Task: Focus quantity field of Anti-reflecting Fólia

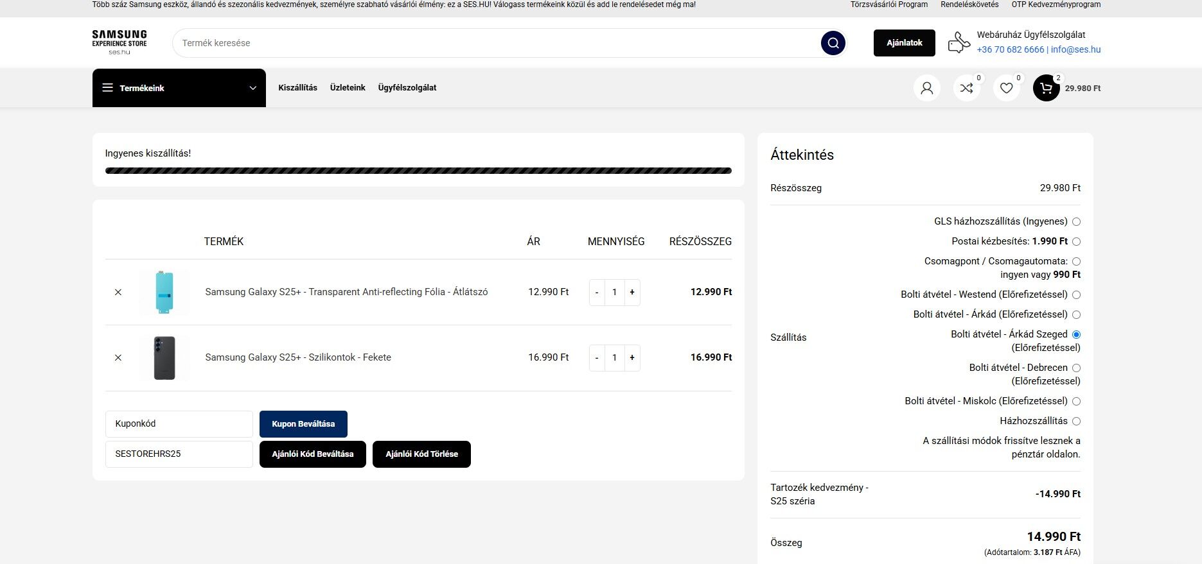Action: pos(614,292)
